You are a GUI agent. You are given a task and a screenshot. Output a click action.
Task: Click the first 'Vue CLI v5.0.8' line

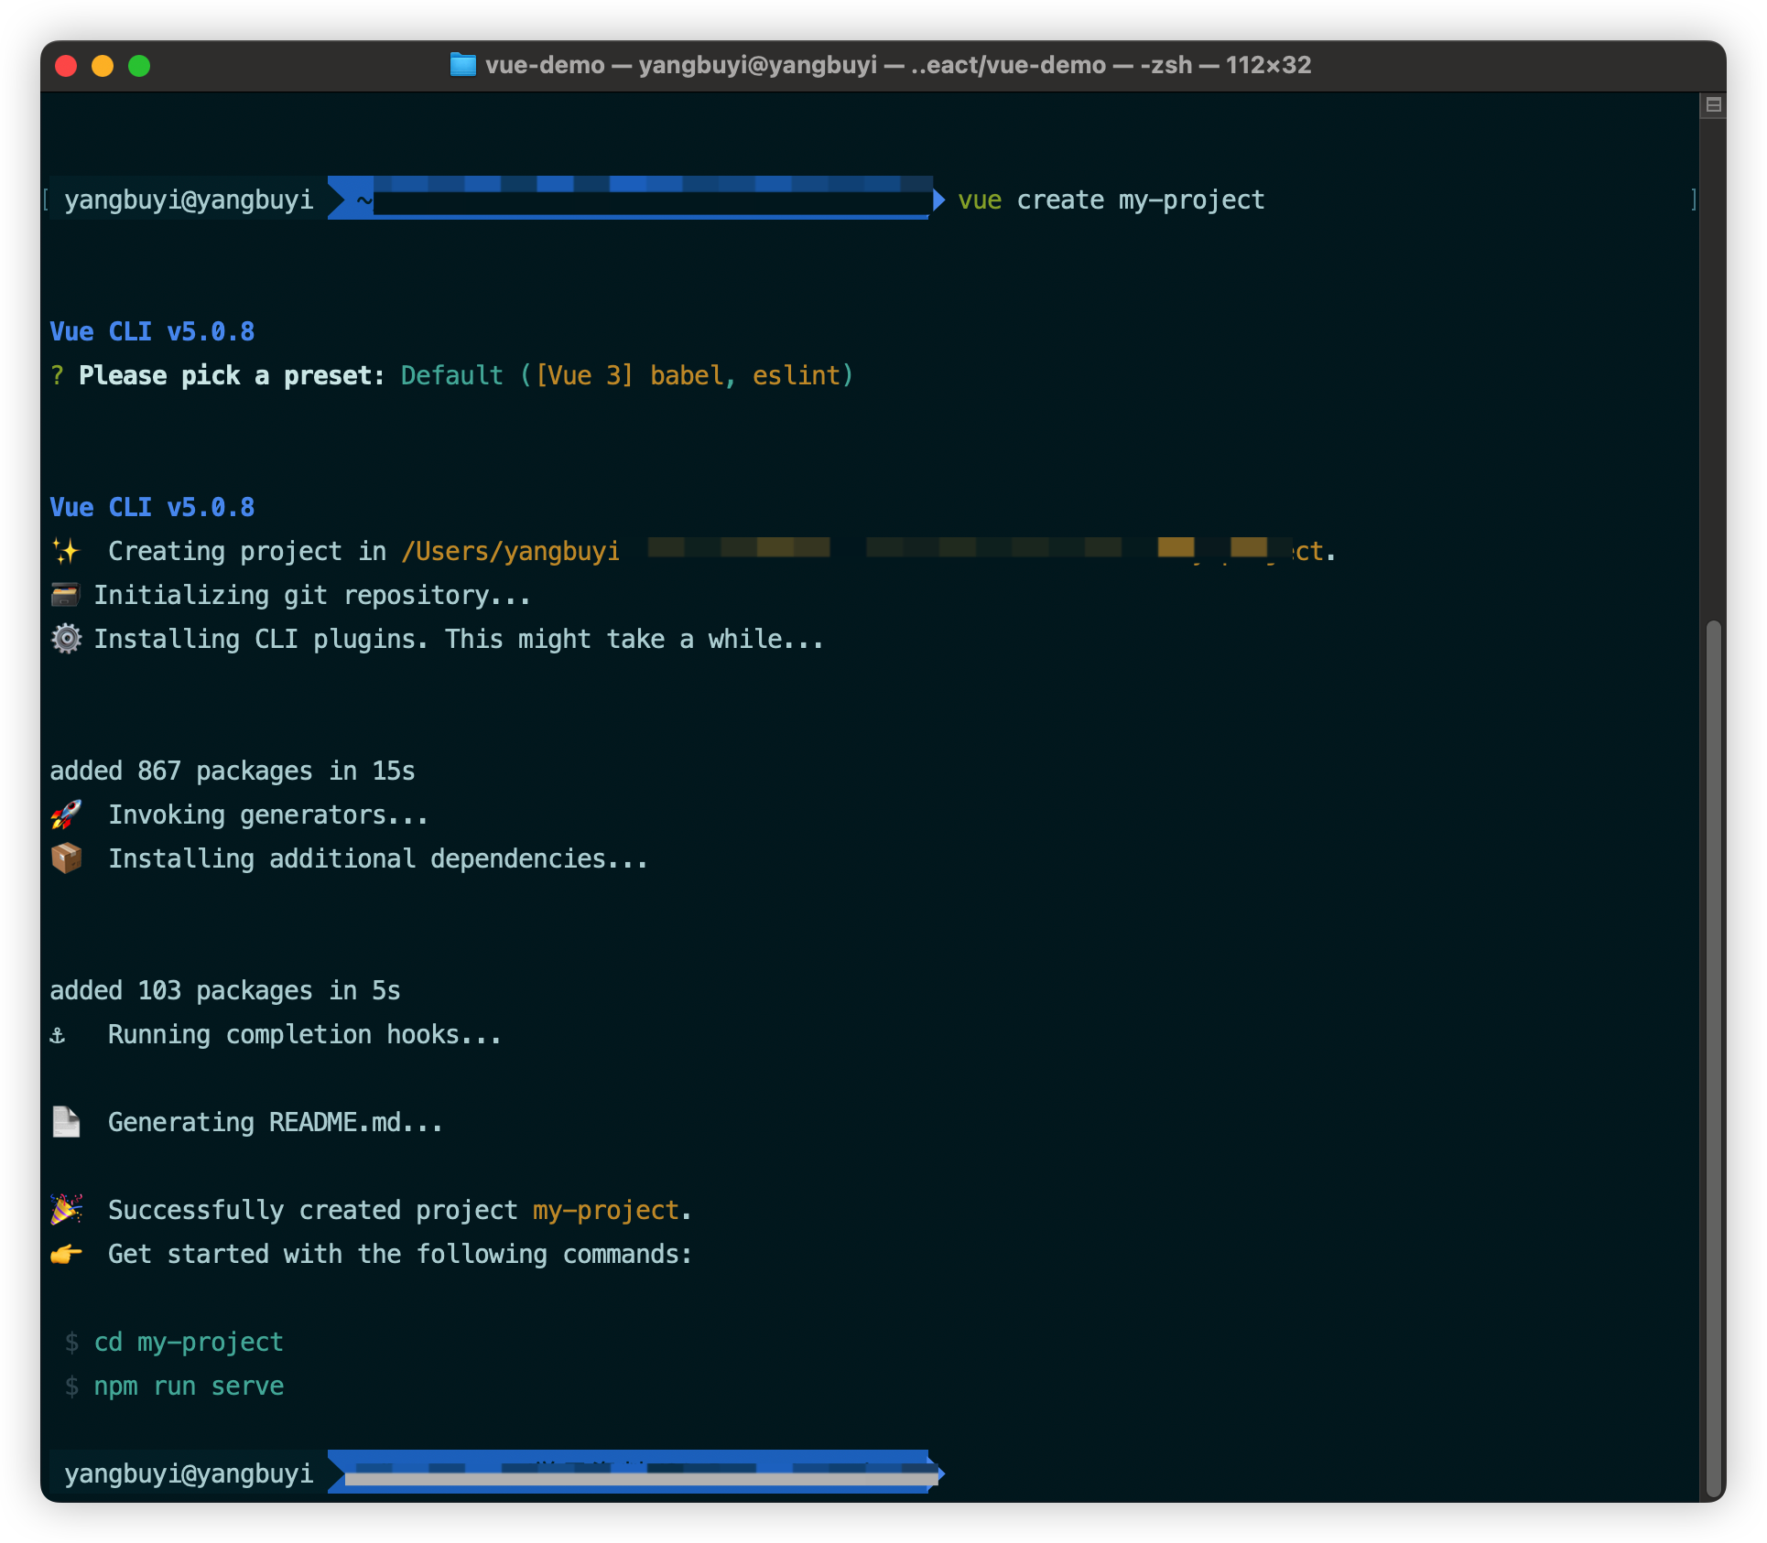(152, 331)
